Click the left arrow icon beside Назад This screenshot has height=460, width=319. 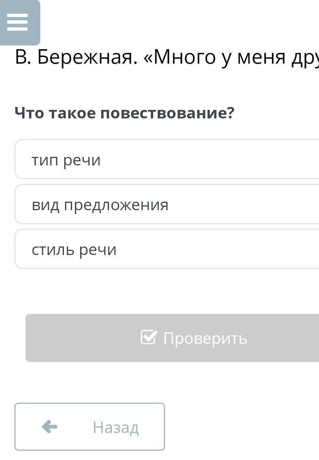pyautogui.click(x=49, y=427)
